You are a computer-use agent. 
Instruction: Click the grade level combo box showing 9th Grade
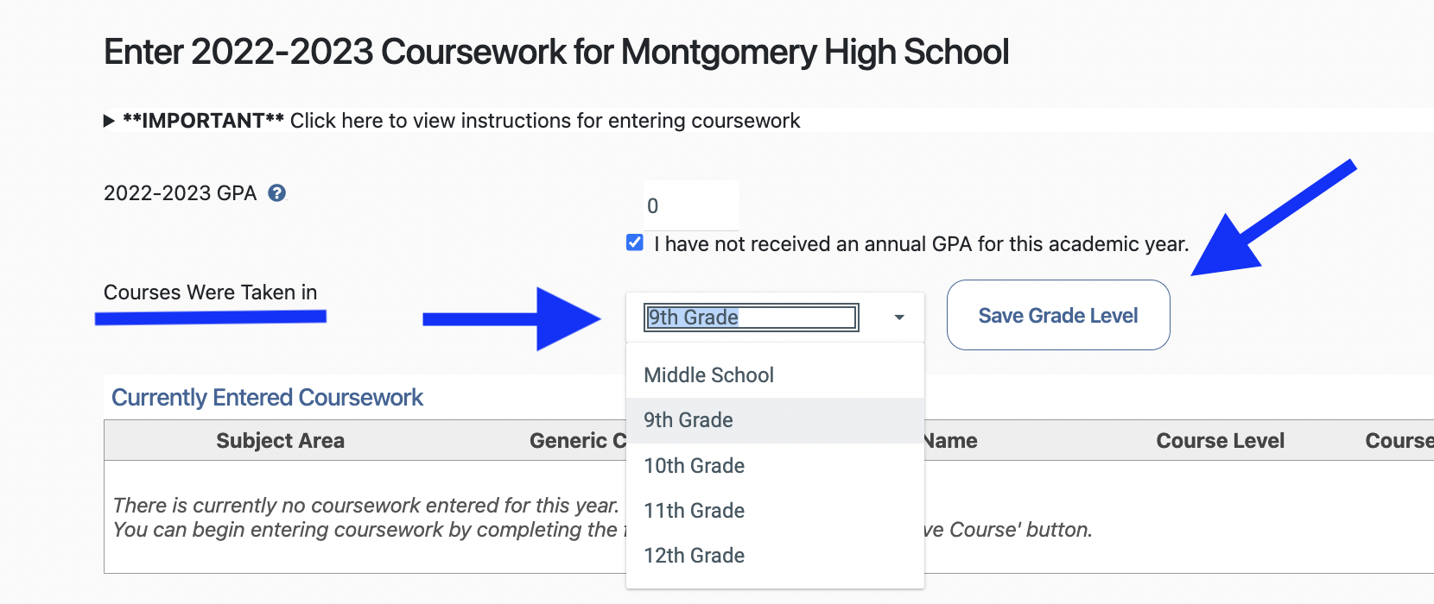751,318
